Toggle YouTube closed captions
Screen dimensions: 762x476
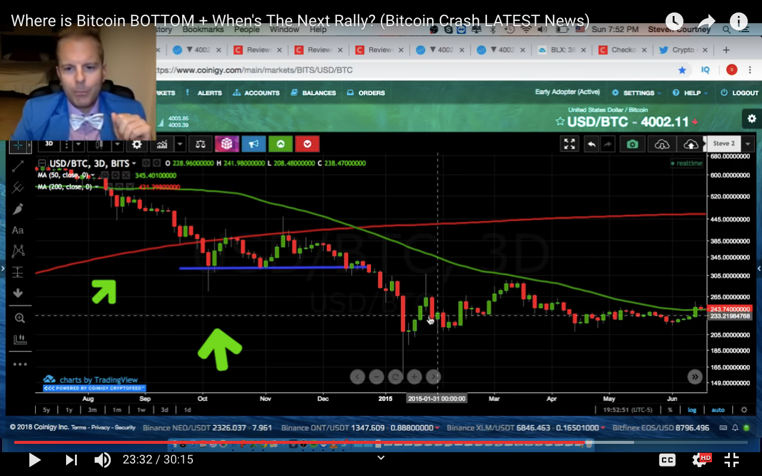point(667,459)
